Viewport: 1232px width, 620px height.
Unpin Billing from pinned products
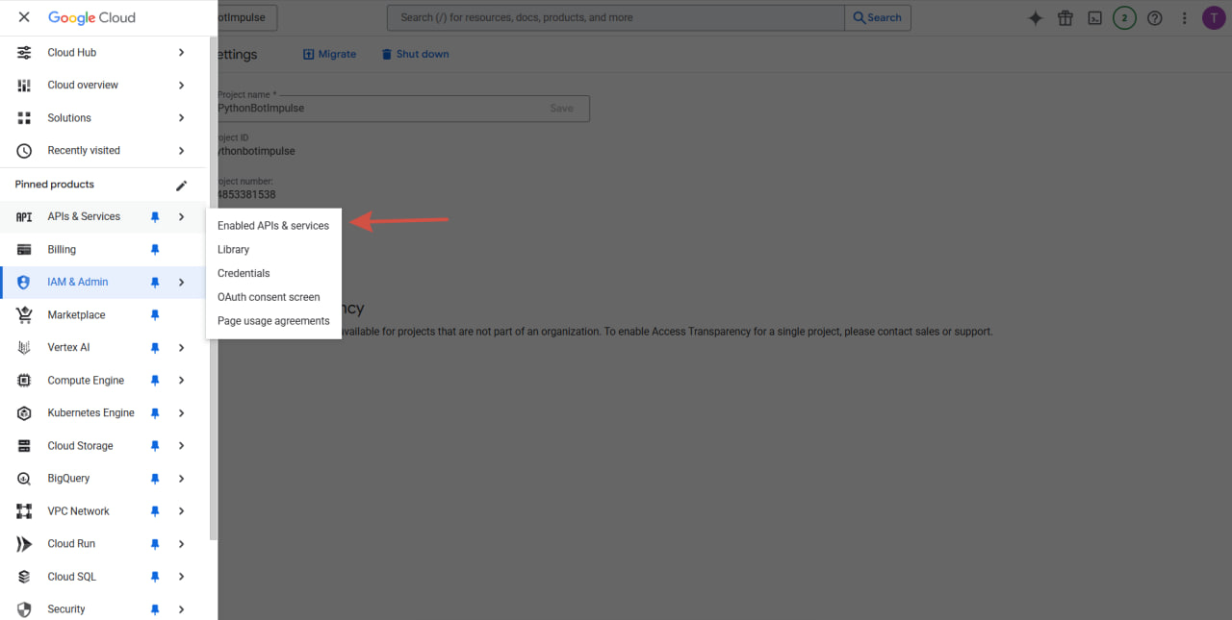(x=155, y=250)
